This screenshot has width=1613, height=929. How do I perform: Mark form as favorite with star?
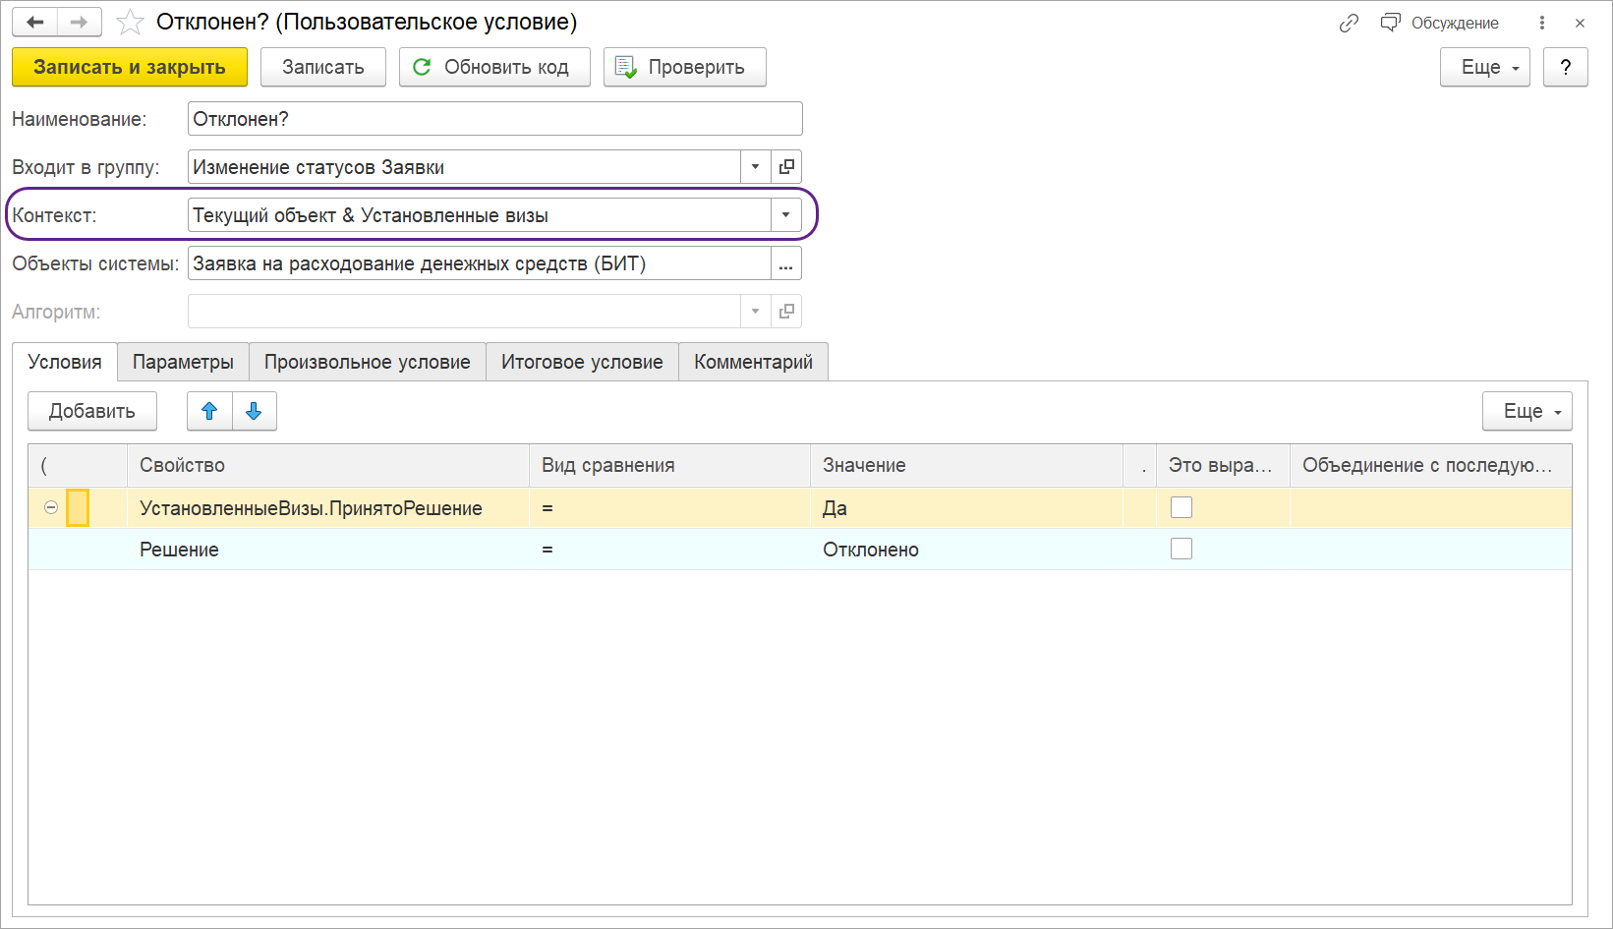130,22
